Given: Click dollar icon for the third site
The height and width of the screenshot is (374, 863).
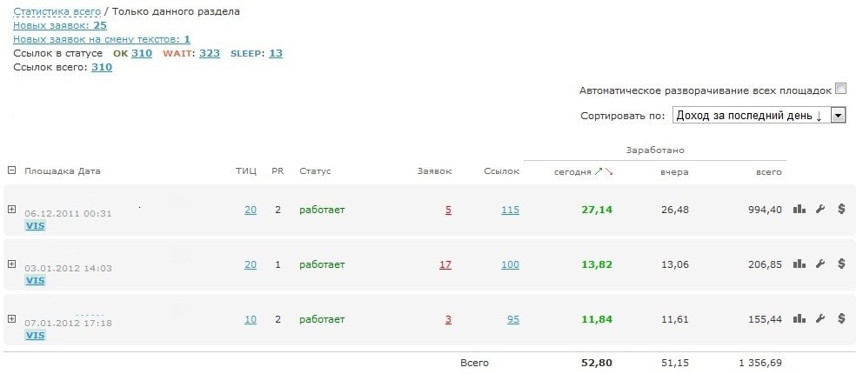Looking at the screenshot, I should (841, 318).
